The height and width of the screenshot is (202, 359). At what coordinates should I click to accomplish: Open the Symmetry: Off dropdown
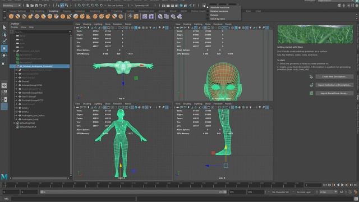pos(142,5)
